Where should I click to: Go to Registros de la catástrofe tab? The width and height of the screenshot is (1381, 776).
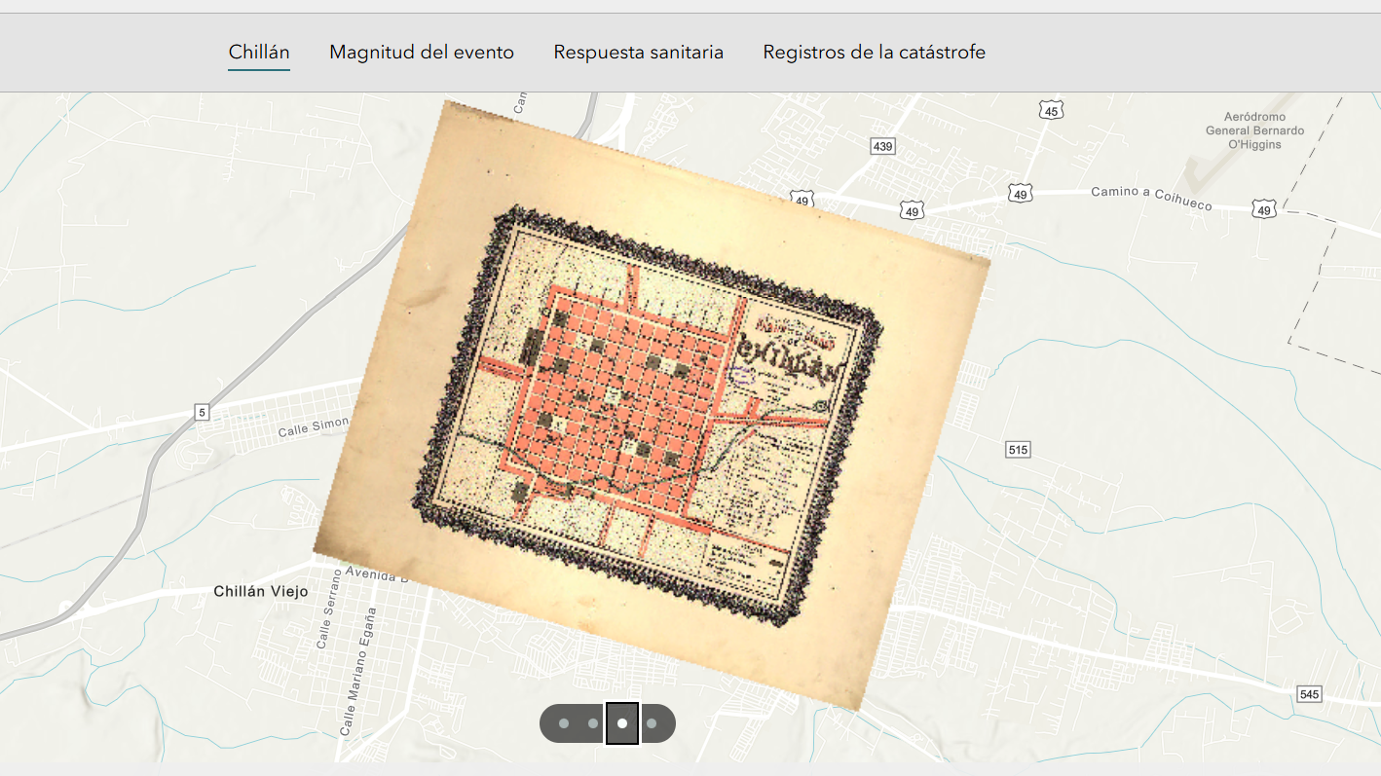click(875, 52)
